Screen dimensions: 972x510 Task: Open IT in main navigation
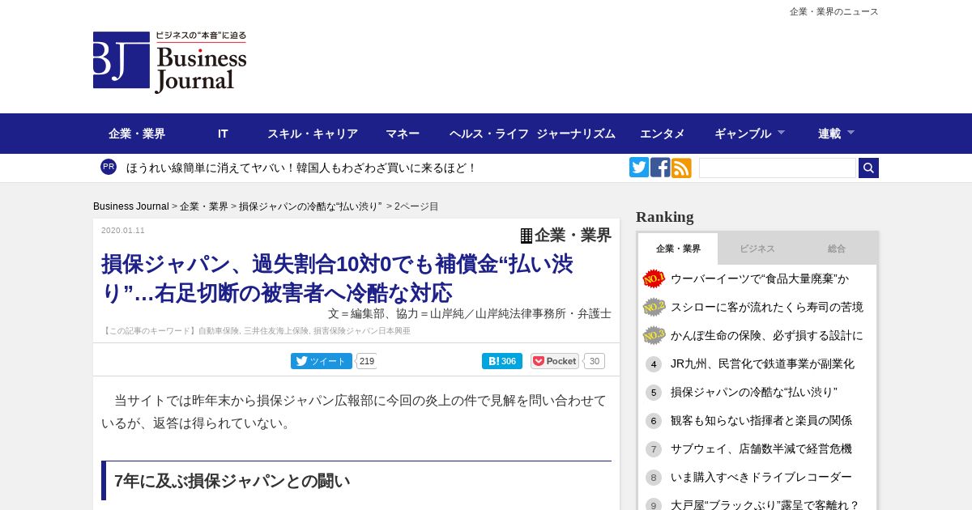(x=223, y=134)
